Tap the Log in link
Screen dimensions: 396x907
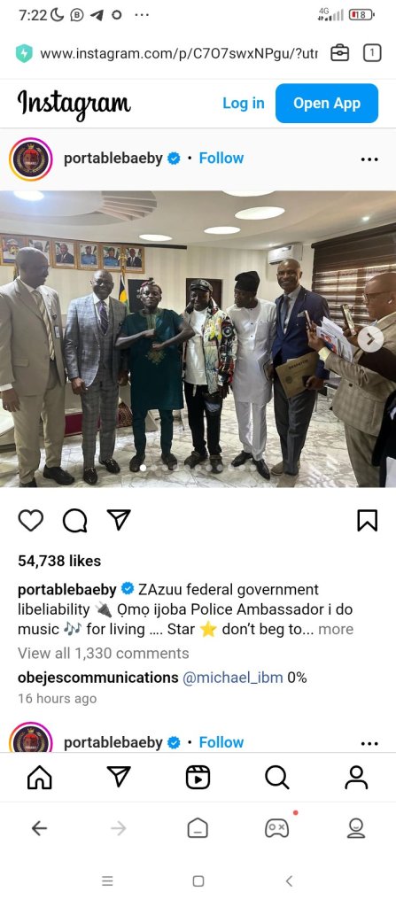coord(243,103)
